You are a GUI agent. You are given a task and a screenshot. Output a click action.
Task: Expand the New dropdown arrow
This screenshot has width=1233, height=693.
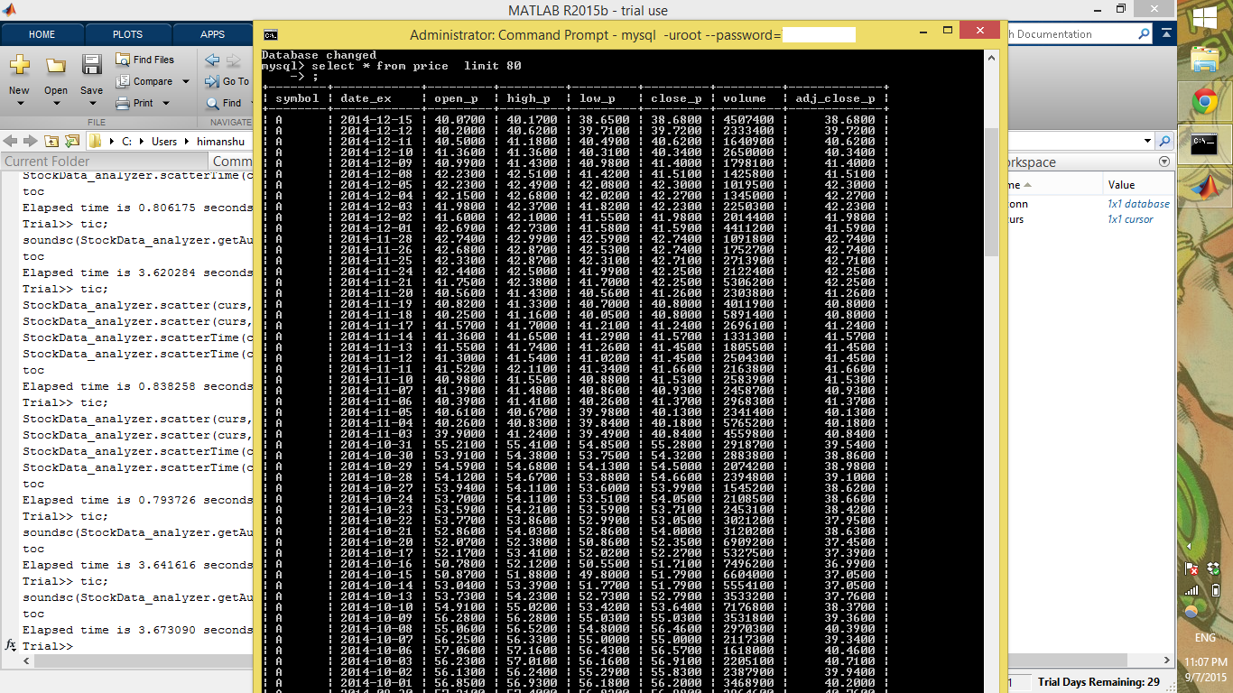point(20,103)
